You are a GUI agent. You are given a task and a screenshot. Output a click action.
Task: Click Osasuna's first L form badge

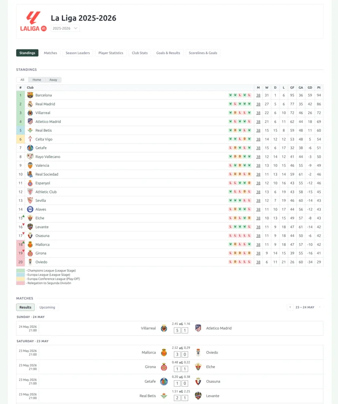230,236
